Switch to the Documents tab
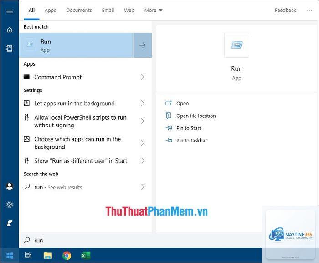319x263 pixels. 79,10
